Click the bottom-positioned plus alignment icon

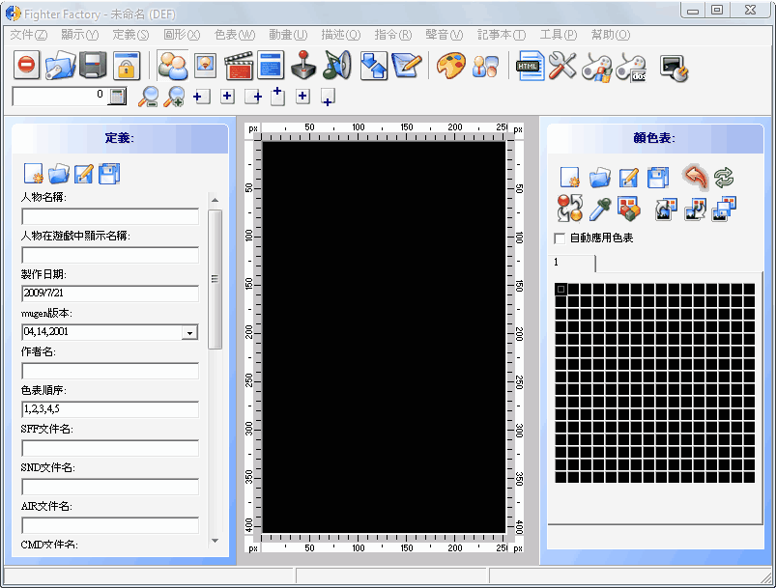pos(329,97)
